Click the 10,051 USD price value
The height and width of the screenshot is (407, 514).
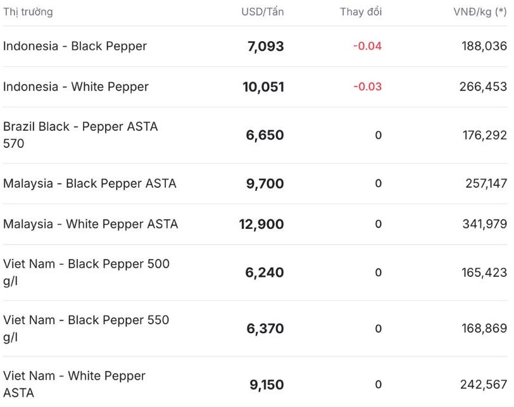click(263, 87)
